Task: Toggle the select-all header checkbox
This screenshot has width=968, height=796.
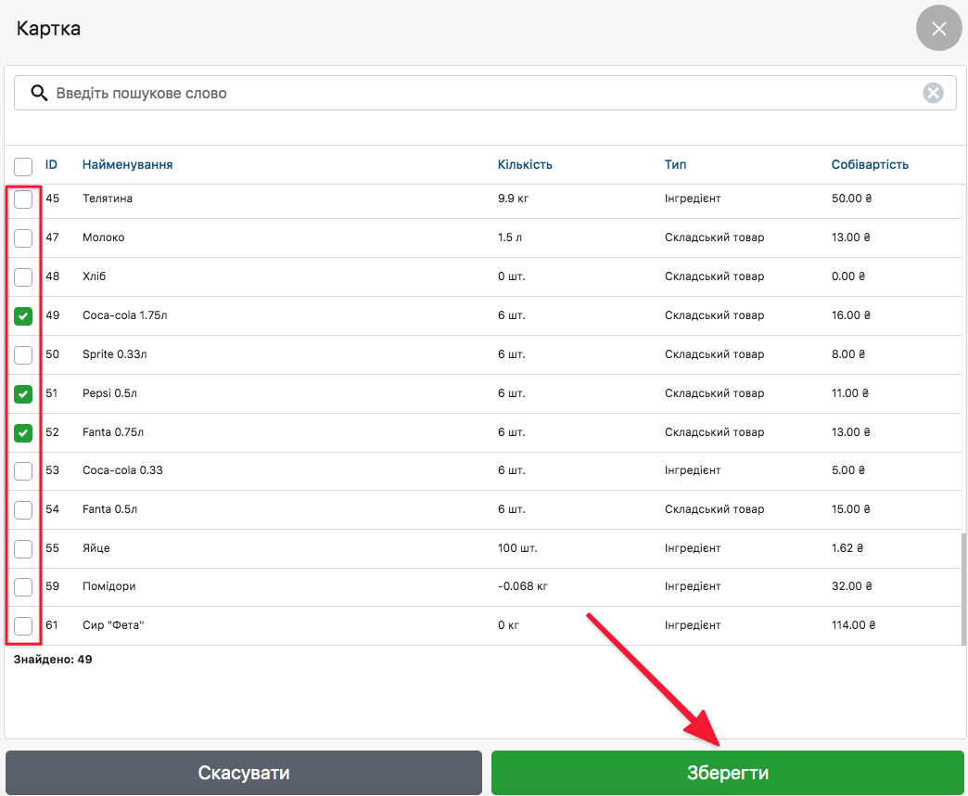Action: click(23, 166)
